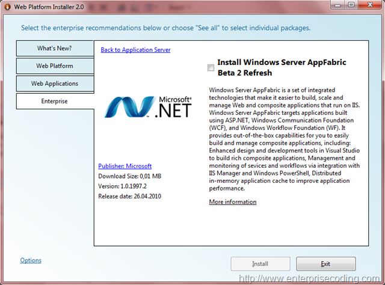Click the 'Web Platform Installer 2.0' title text

[49, 7]
